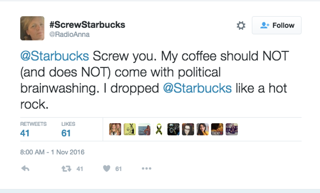320x193 pixels.
Task: Click the yellow kangaroo drawing avatar
Action: (130, 129)
